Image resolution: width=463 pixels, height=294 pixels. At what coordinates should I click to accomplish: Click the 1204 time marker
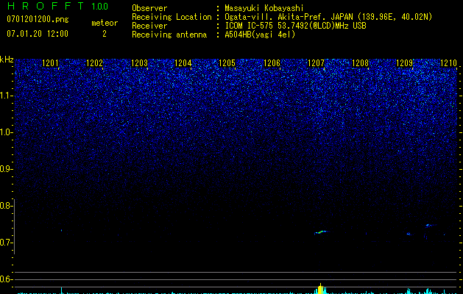click(183, 63)
